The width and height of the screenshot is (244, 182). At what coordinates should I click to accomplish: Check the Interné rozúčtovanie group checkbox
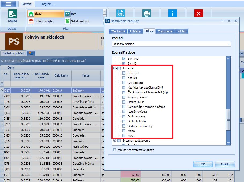click(x=119, y=141)
